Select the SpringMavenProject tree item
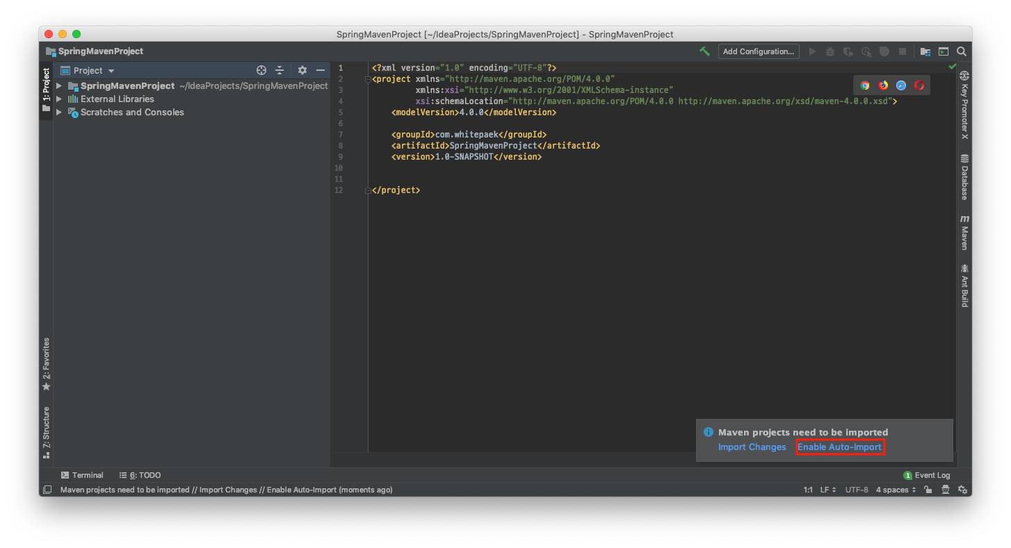Viewport: 1011px width, 548px height. (127, 86)
